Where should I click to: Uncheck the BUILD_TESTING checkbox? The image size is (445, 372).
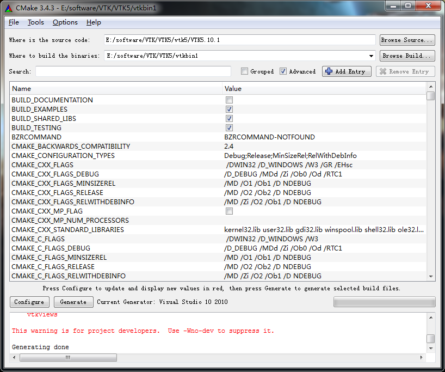(229, 127)
